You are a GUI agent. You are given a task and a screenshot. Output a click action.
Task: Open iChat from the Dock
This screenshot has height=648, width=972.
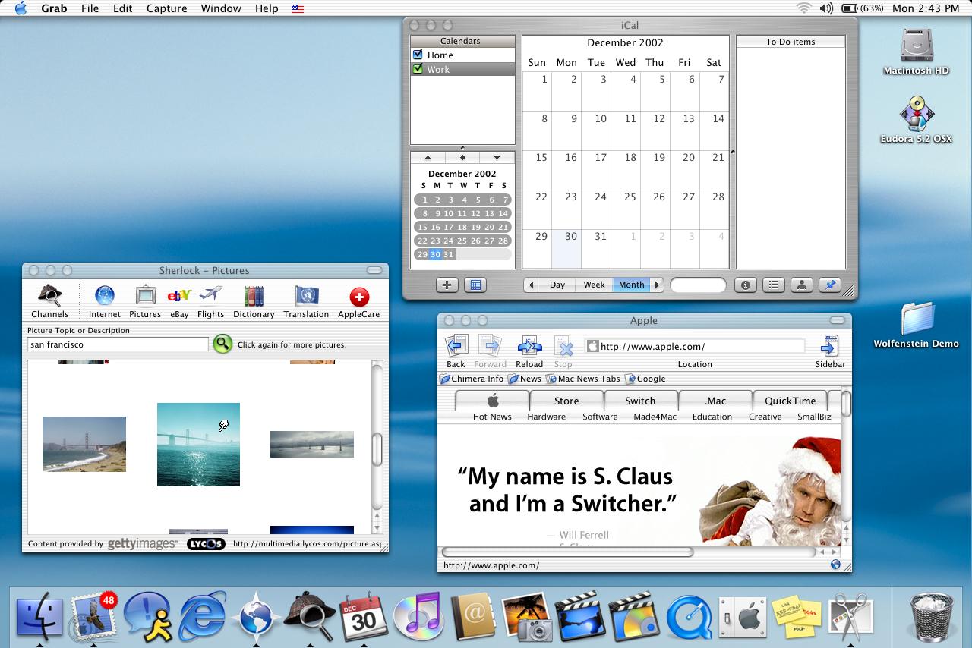pos(147,616)
